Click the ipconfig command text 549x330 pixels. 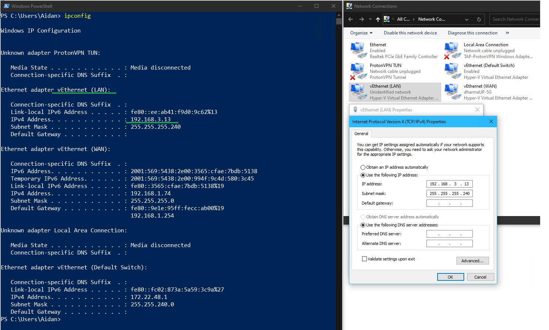point(77,16)
